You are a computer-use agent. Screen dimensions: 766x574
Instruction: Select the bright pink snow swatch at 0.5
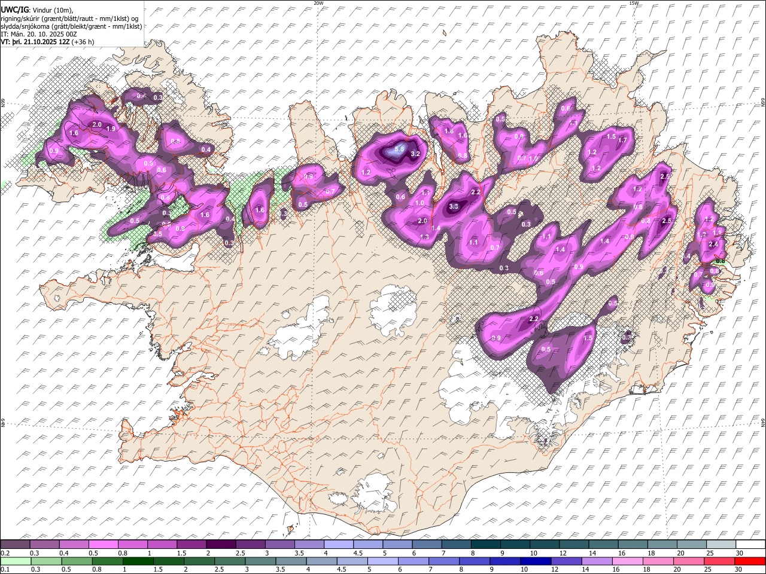103,545
